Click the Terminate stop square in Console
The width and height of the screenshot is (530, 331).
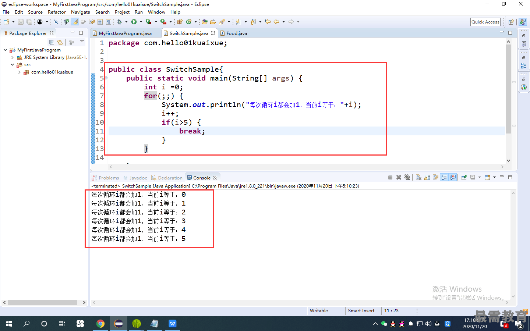tap(390, 177)
